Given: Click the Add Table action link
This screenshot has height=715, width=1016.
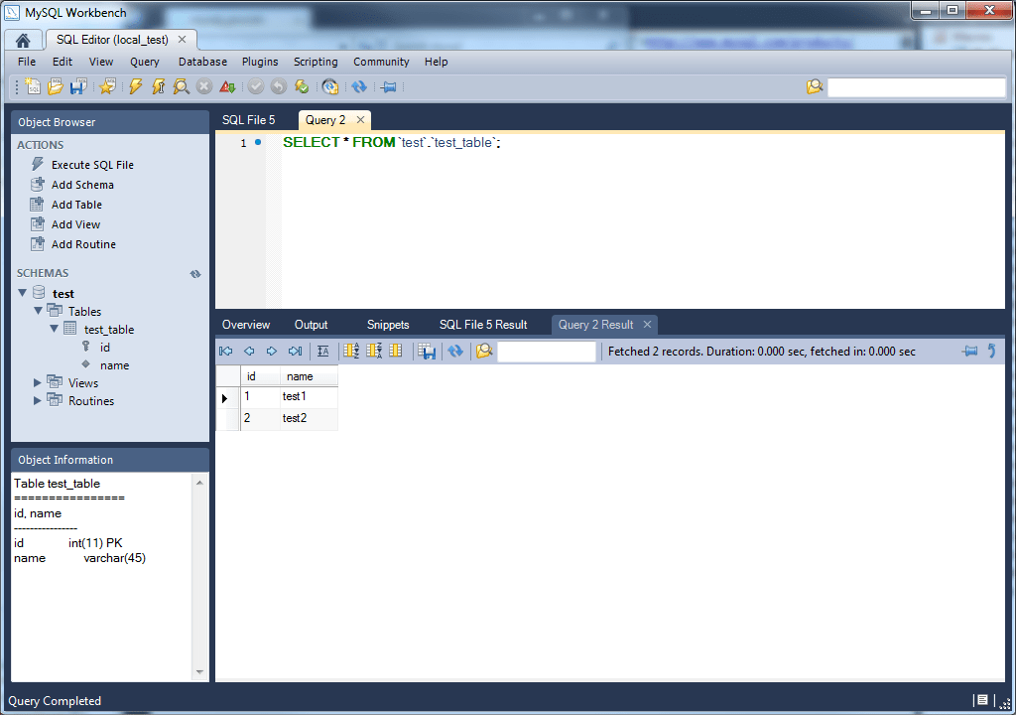Looking at the screenshot, I should (x=74, y=204).
